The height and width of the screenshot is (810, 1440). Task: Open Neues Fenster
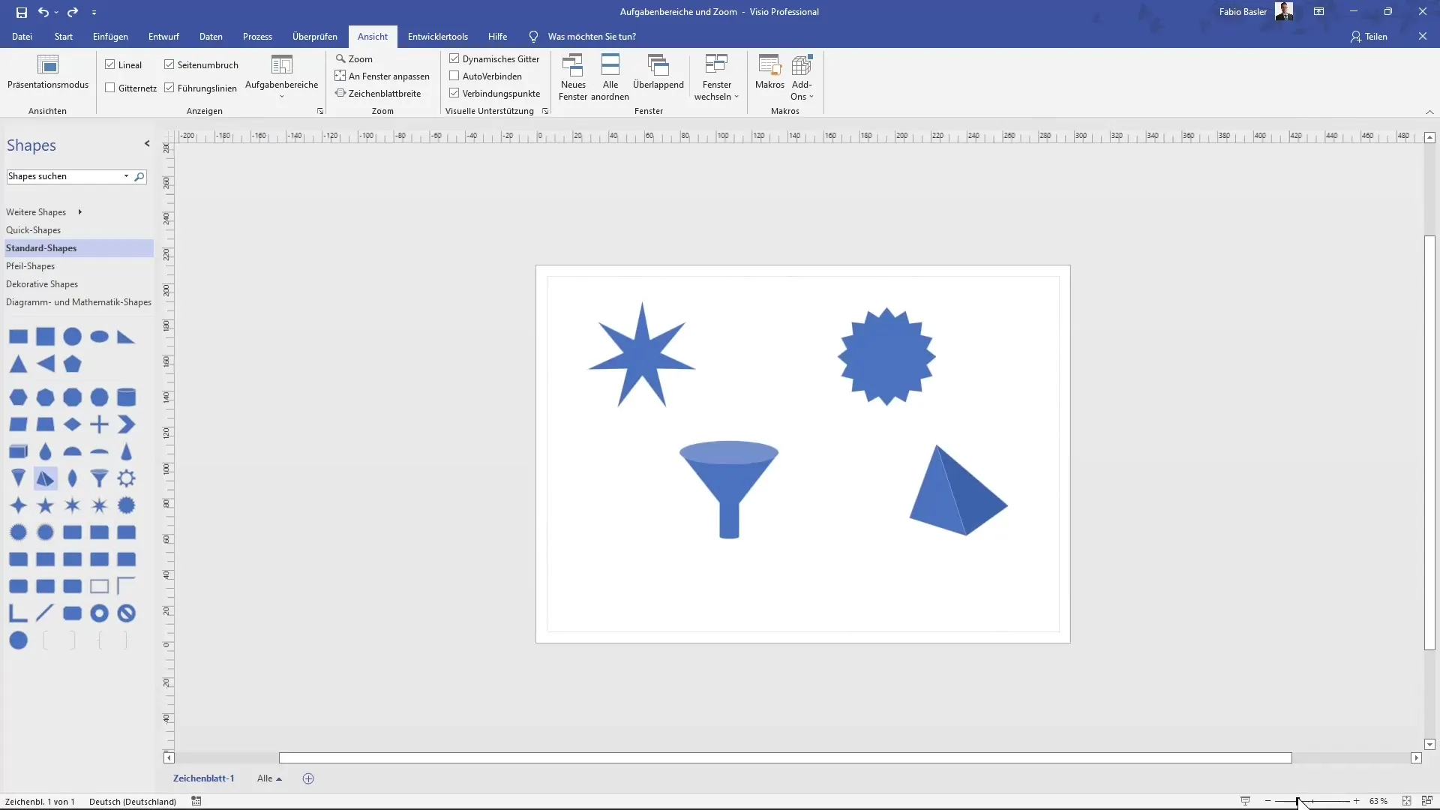point(573,76)
